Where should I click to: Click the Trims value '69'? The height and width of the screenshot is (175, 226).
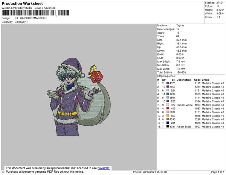178,36
